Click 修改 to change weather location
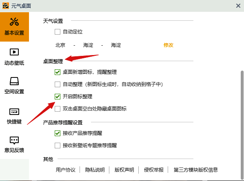Viewport: 244px width, 181px height. point(169,45)
